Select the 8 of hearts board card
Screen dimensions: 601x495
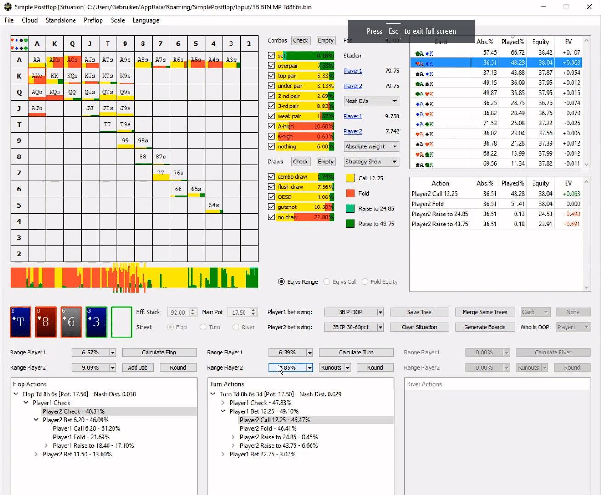45,321
